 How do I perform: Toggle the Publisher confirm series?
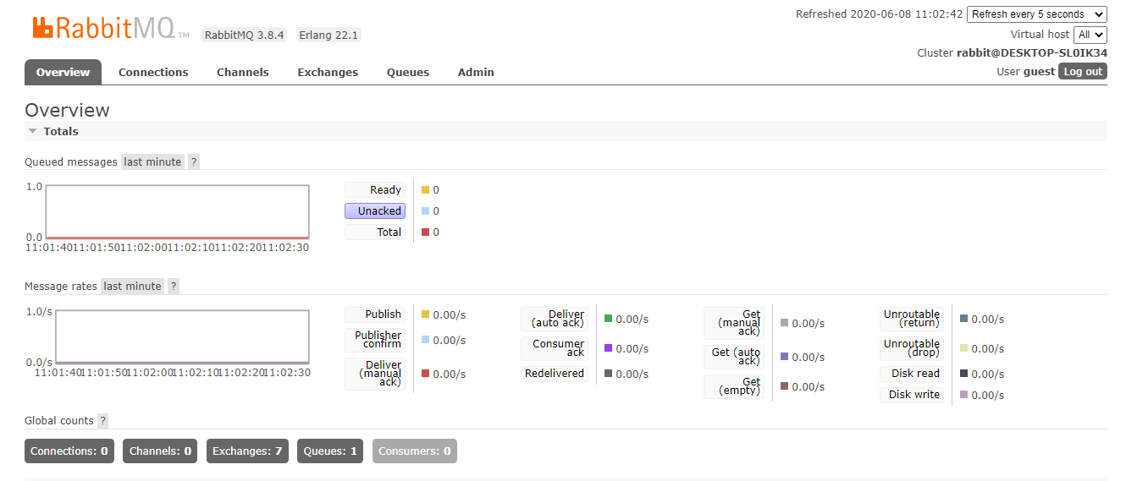375,340
